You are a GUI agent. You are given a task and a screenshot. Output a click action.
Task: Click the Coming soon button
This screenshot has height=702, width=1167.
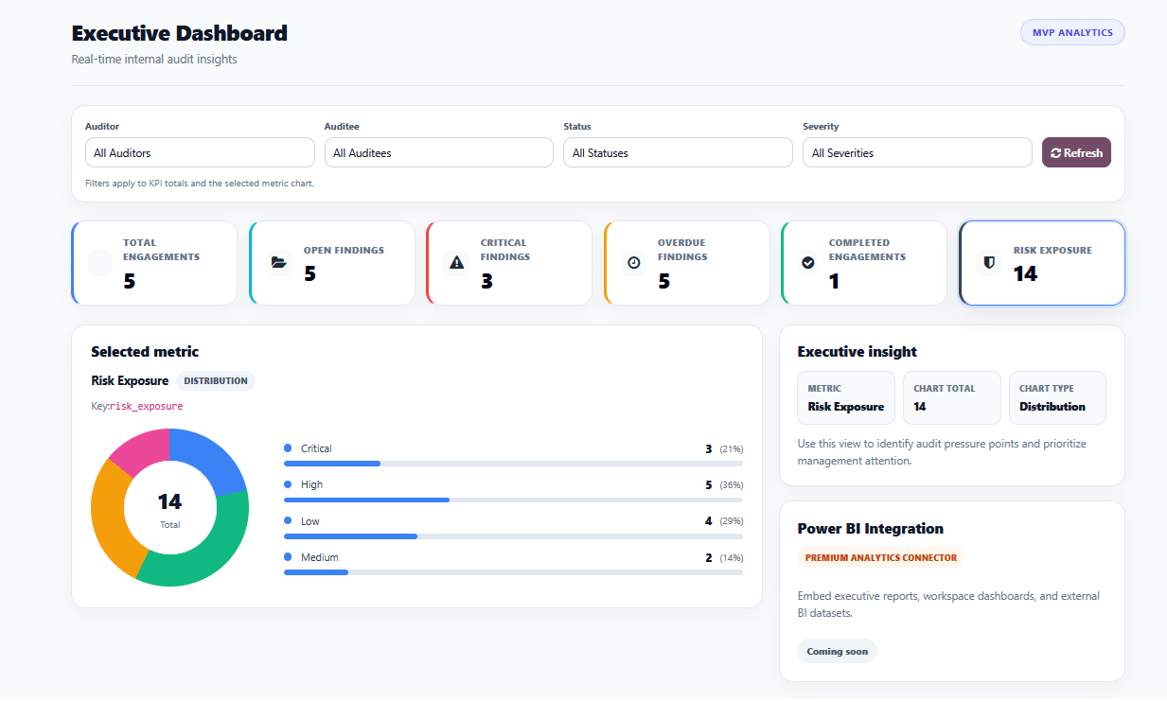pos(837,651)
